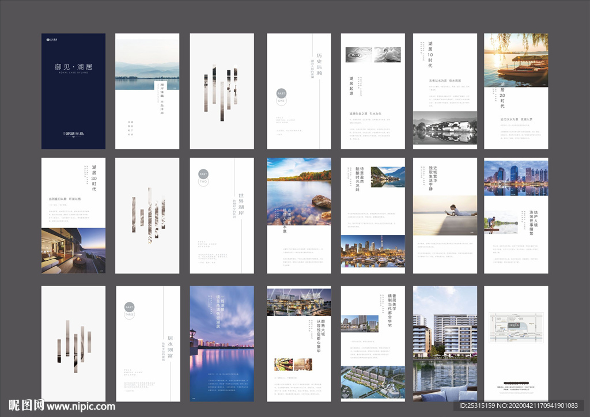Select the villa interior at dusk photo
This screenshot has width=590, height=417.
(x=73, y=251)
